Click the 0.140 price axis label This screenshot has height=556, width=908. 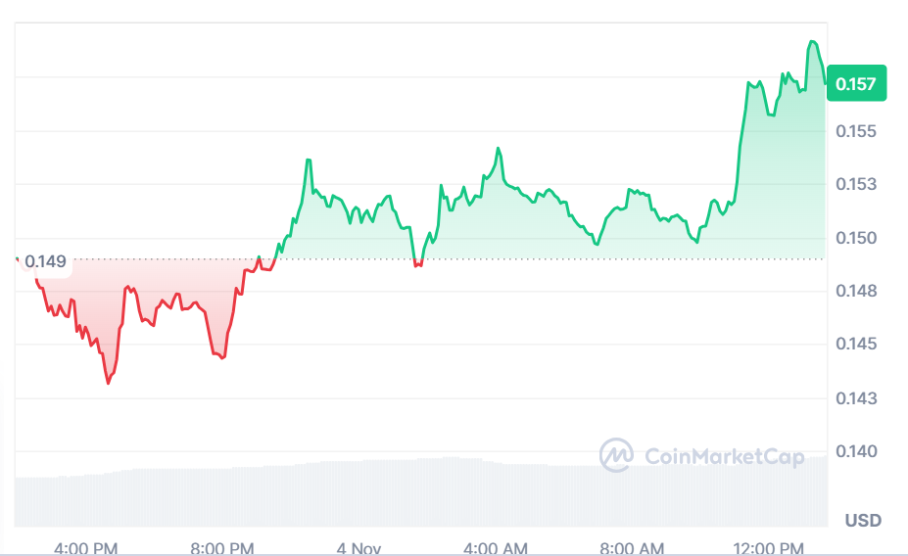point(856,451)
